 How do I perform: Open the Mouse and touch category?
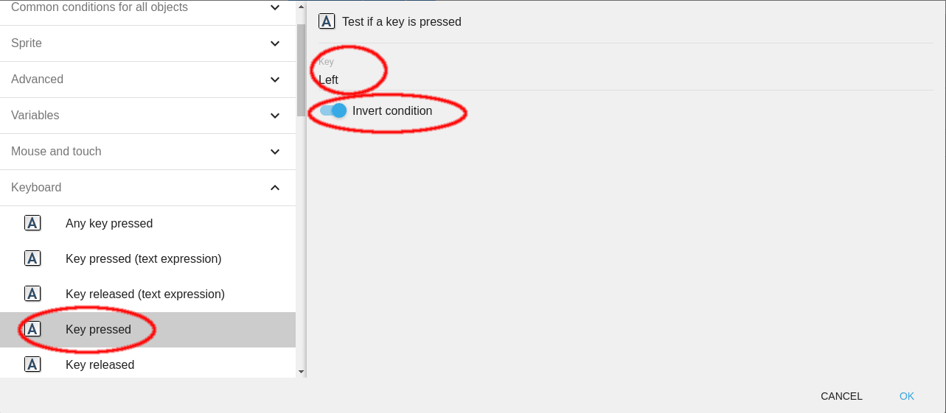[x=275, y=152]
